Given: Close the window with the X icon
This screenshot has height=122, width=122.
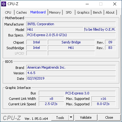Looking at the screenshot, I should (x=115, y=4).
